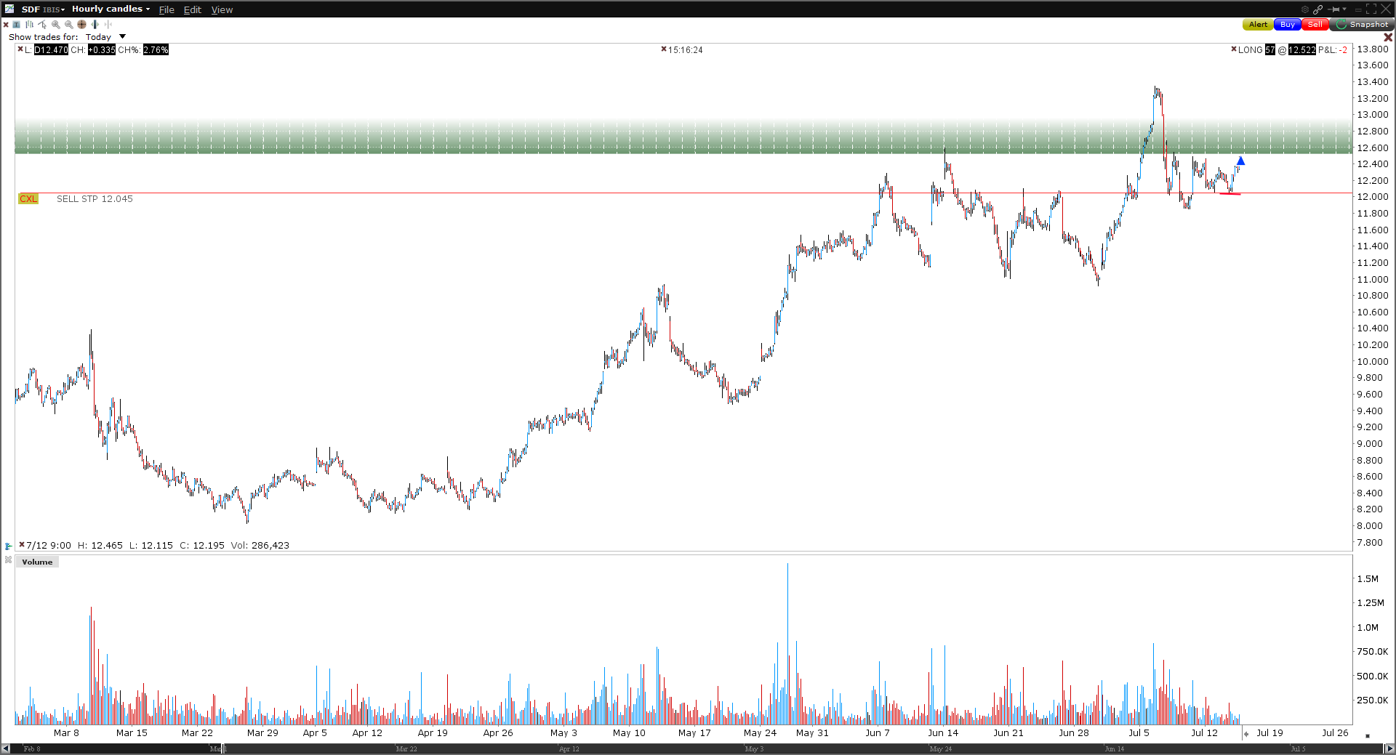1396x755 pixels.
Task: Click the Volume panel label
Action: click(37, 562)
